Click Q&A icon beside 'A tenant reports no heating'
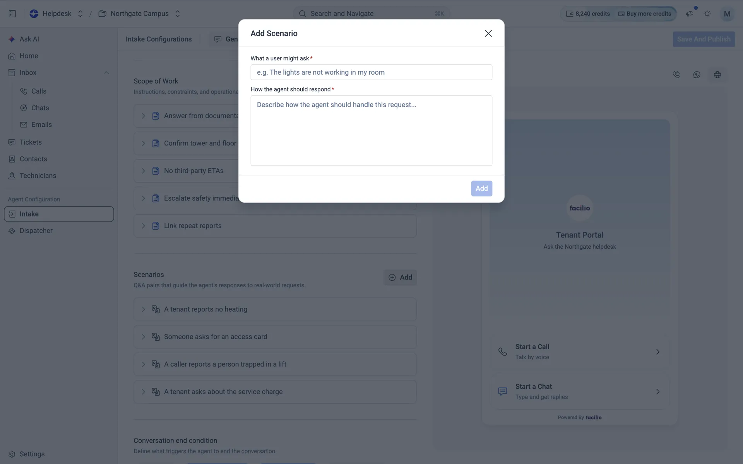Screen dimensions: 743x464 156,309
